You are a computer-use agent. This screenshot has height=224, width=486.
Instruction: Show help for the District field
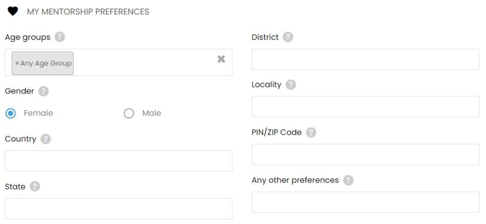[288, 37]
